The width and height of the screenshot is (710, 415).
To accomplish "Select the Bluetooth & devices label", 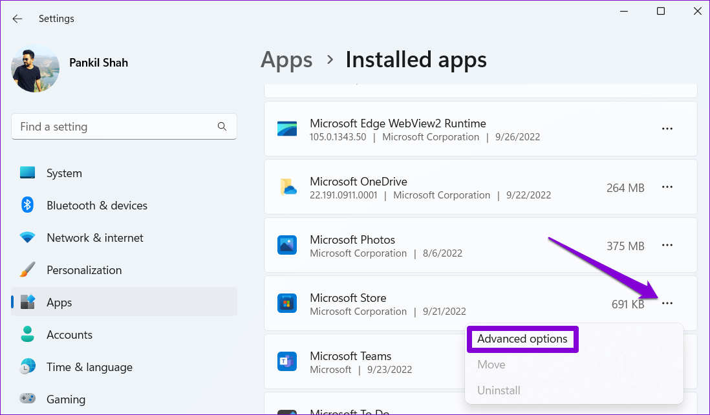I will (x=97, y=206).
